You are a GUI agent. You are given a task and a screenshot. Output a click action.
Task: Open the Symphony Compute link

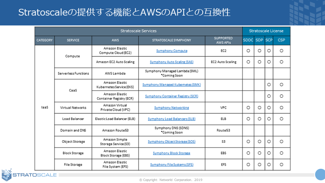[171, 50]
